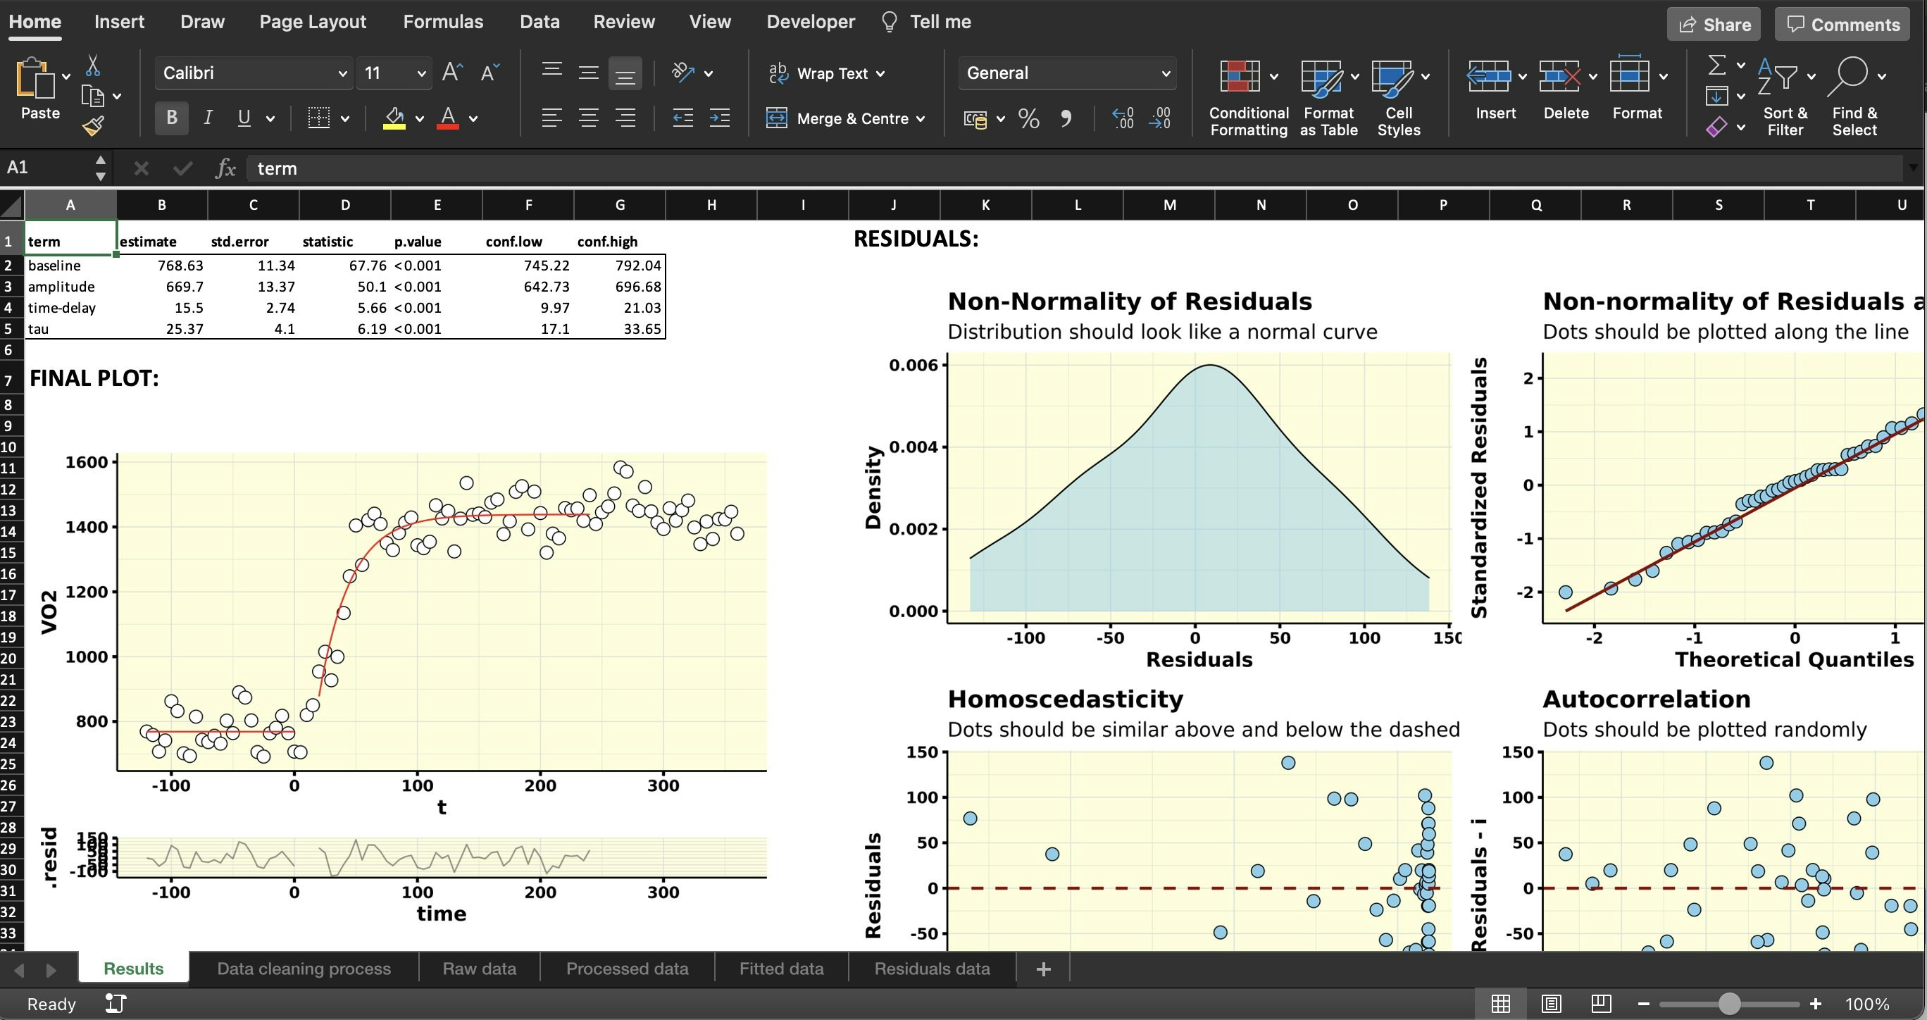Screen dimensions: 1927x1020
Task: Open Conditional Formatting icon
Action: 1240,76
